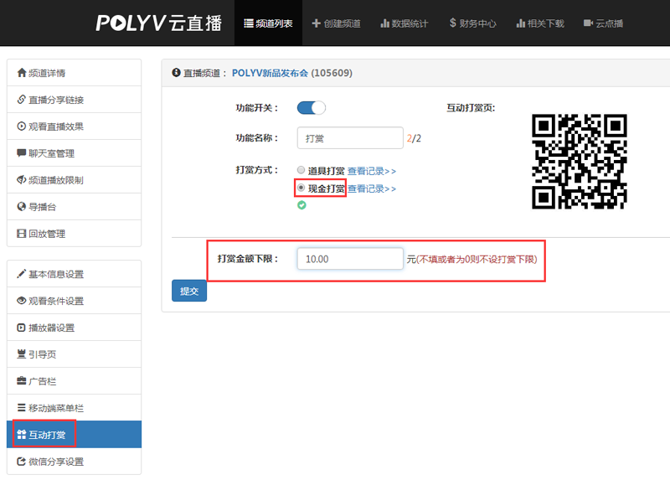This screenshot has width=670, height=480.
Task: Click the 打赏金额下限 amount input field
Action: [x=350, y=260]
